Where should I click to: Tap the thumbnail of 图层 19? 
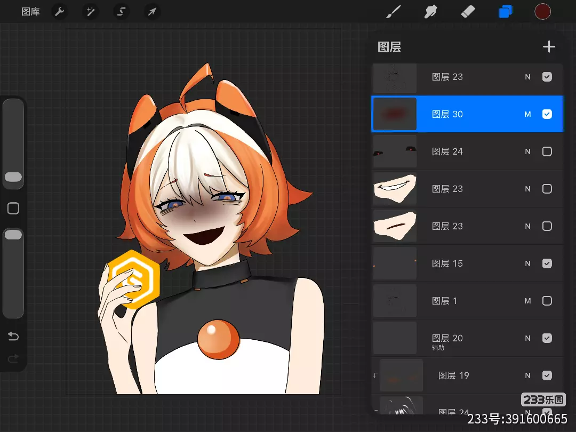coord(401,375)
